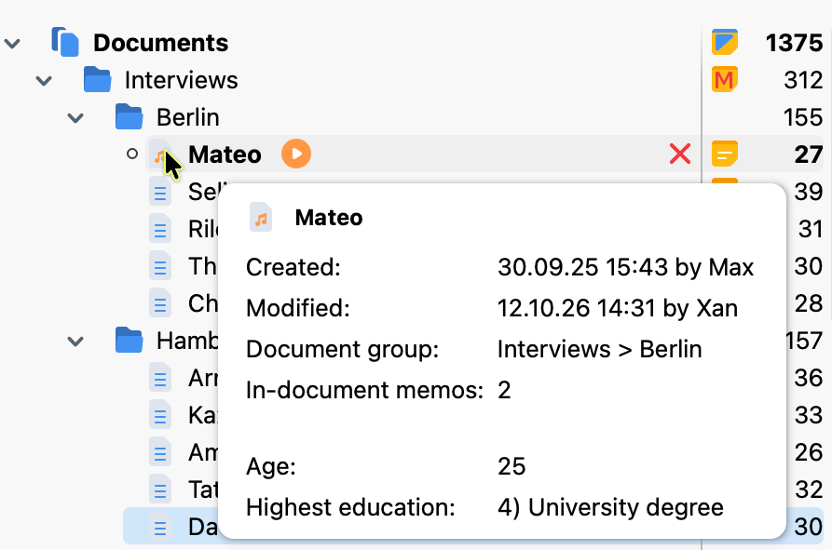Click the Interviews folder icon

97,79
